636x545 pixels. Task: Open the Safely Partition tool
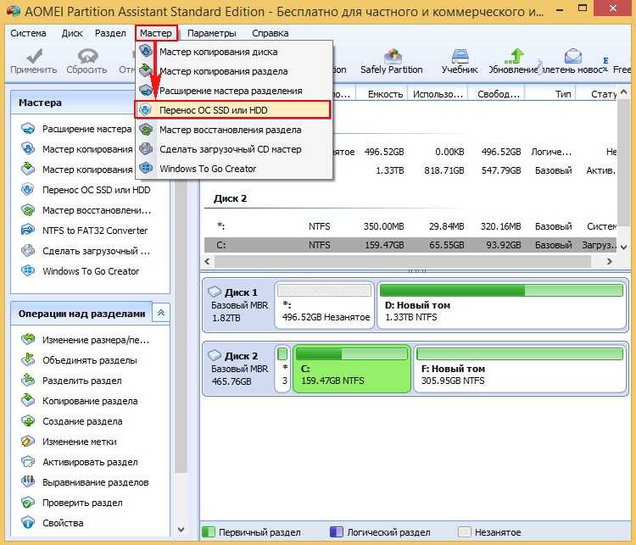click(x=391, y=58)
